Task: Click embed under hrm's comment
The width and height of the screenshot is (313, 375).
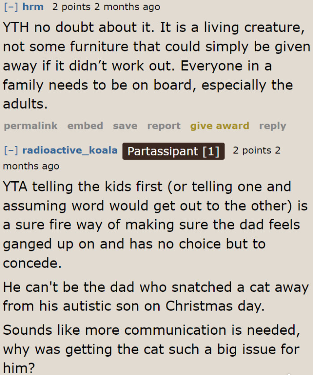Action: pos(85,126)
